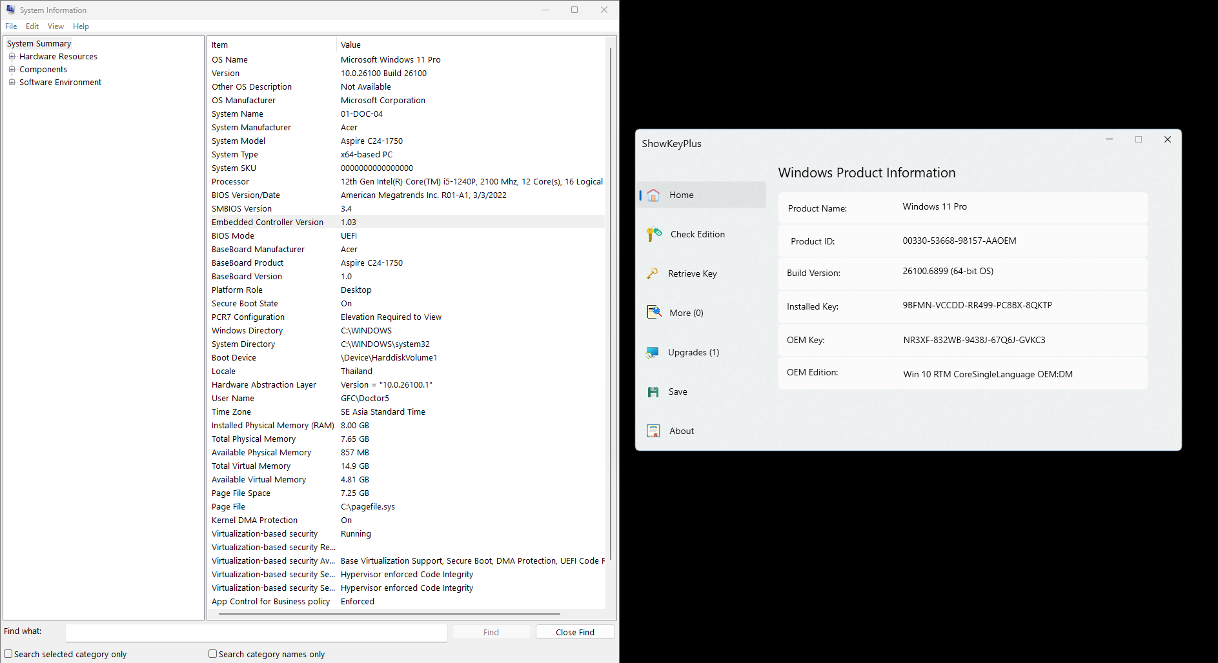1218x663 pixels.
Task: Click the Find what text field
Action: coord(256,632)
